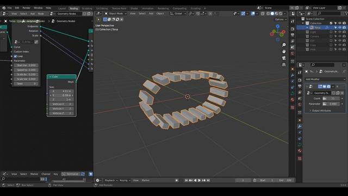348x196 pixels.
Task: Open the Help menu
Action: click(x=48, y=8)
